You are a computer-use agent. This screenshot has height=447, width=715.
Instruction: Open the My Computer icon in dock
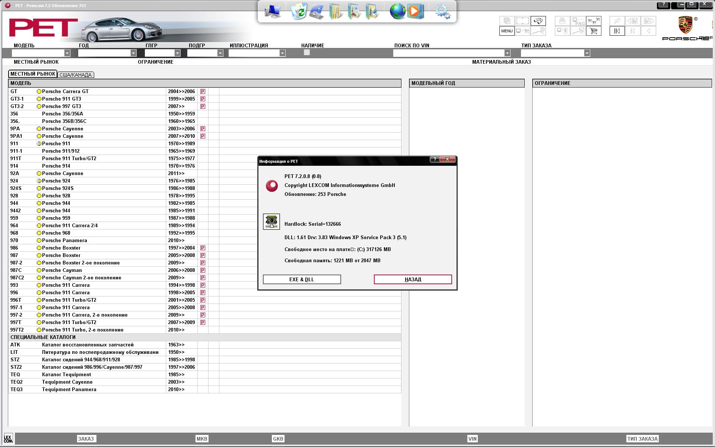pos(273,12)
